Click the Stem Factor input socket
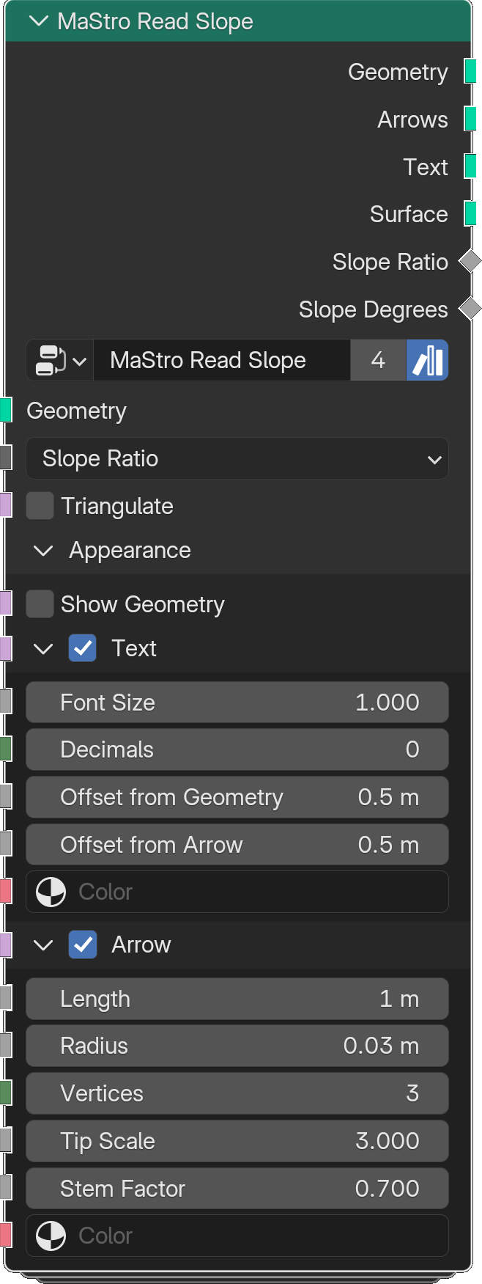This screenshot has width=482, height=1284. (6, 1187)
